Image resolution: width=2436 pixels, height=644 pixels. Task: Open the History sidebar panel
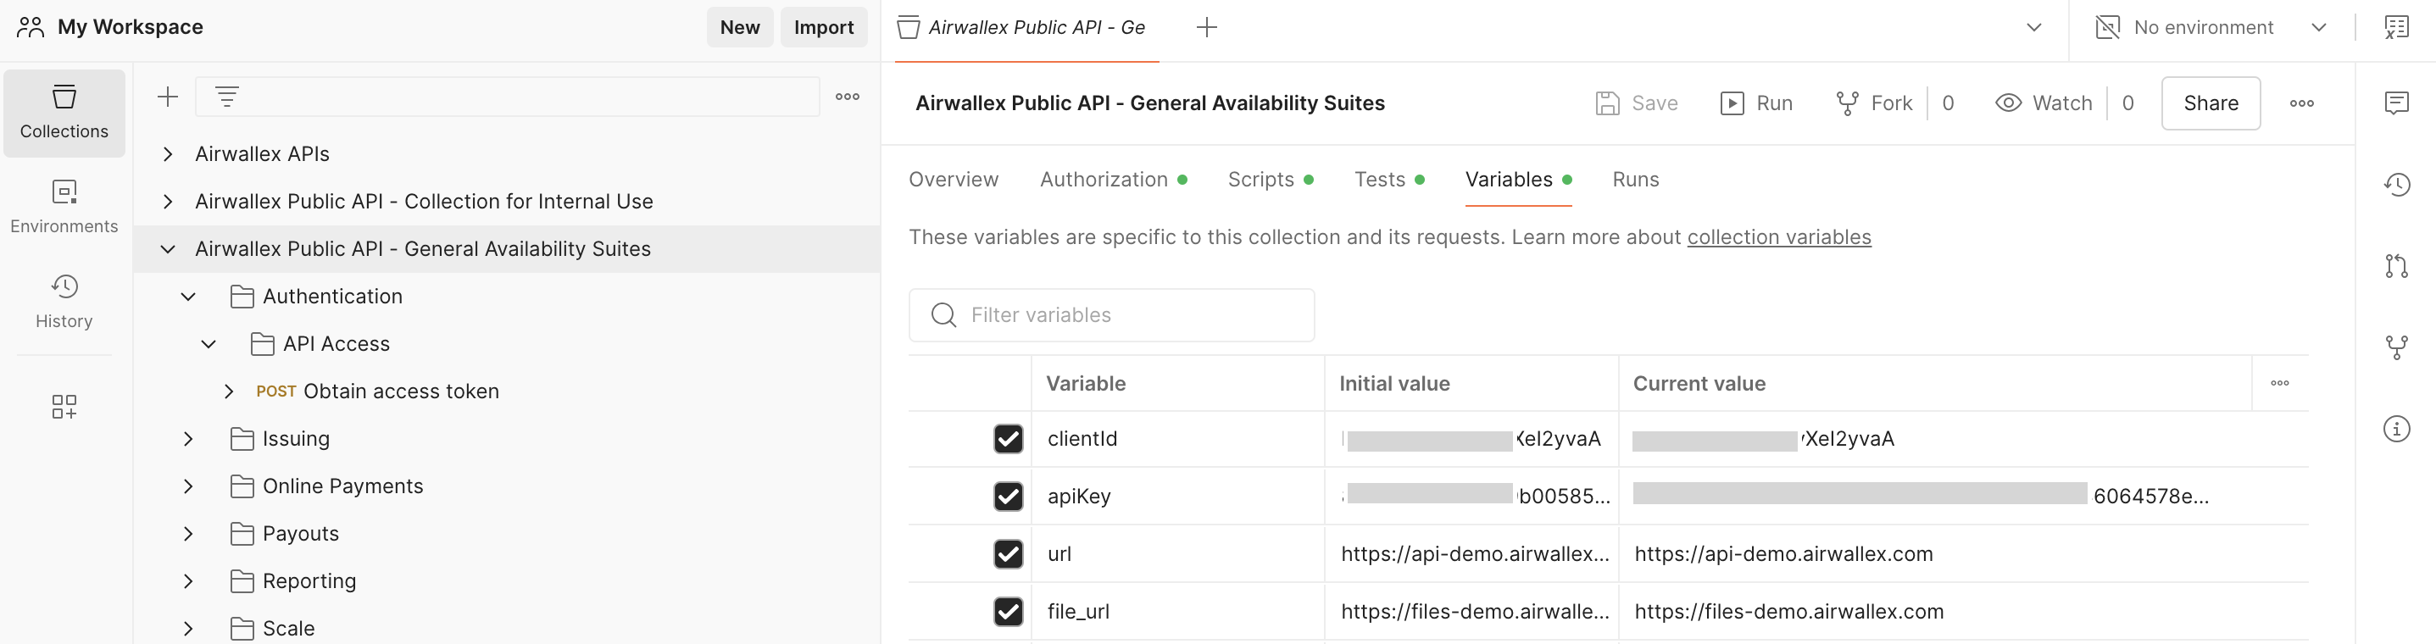(x=64, y=302)
